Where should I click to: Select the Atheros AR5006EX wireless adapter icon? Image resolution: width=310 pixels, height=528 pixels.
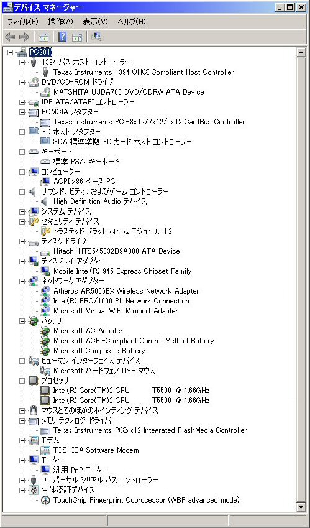45,291
